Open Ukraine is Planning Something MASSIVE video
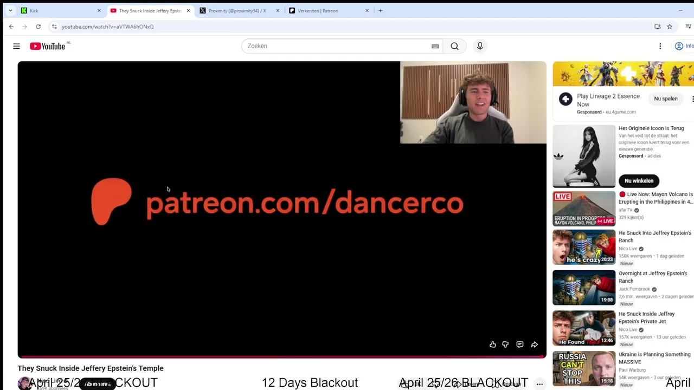Viewport: 694px width, 390px height. (654, 358)
